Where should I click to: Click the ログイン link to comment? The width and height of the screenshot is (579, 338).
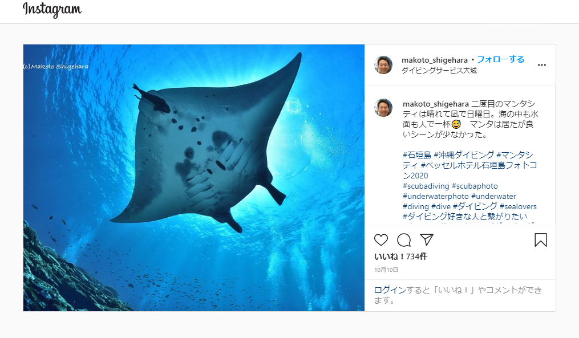(x=390, y=290)
